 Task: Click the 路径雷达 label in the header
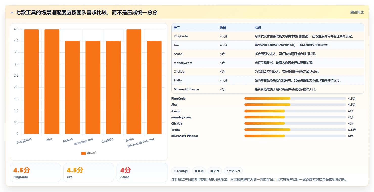[x=357, y=12]
